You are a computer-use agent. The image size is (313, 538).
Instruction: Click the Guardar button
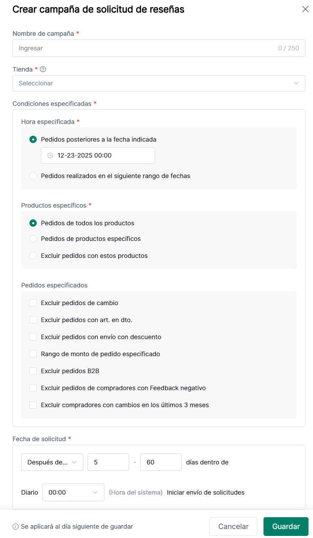286,527
